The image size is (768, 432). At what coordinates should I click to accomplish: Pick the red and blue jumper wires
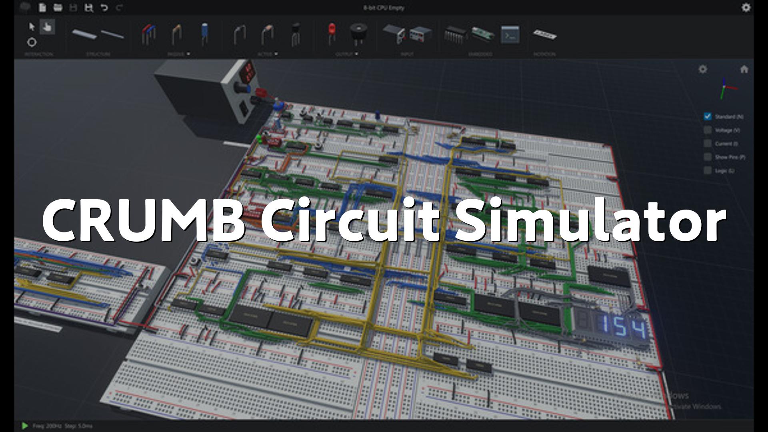tap(149, 34)
